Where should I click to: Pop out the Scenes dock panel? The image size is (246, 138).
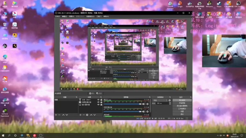point(76,97)
